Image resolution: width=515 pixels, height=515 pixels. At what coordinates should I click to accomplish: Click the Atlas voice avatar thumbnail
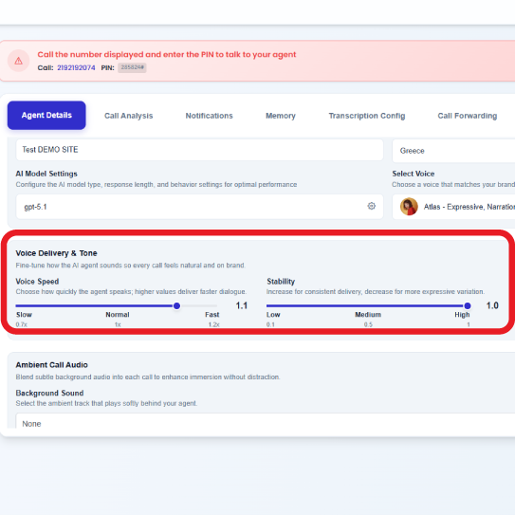(409, 207)
